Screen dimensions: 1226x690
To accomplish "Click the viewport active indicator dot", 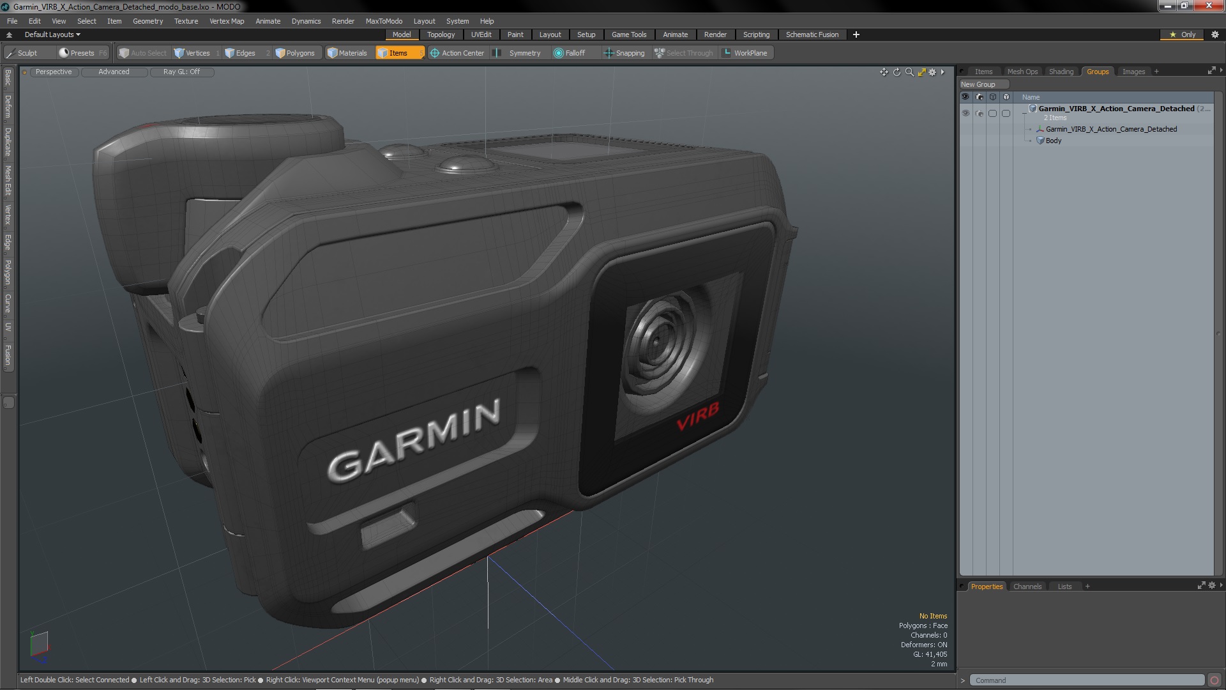I will (x=24, y=72).
